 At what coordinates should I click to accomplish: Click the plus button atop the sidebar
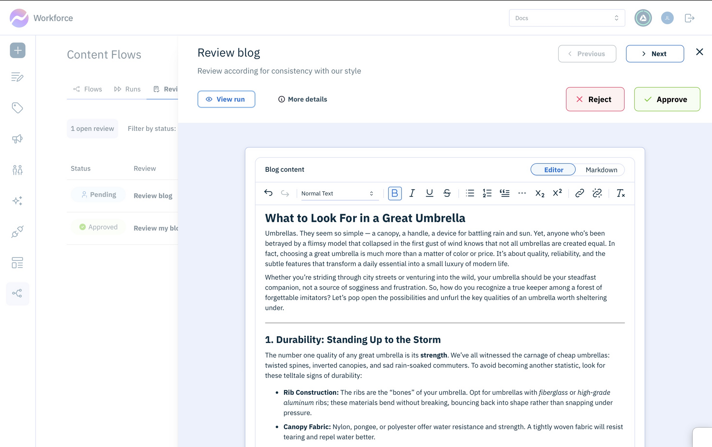click(x=17, y=50)
